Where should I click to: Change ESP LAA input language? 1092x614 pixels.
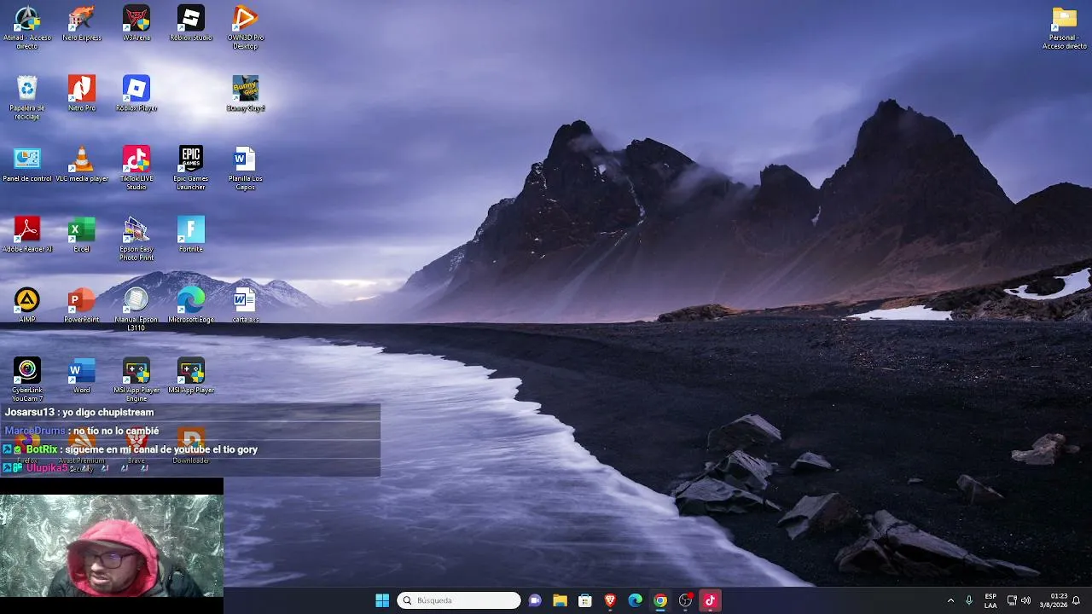click(990, 600)
